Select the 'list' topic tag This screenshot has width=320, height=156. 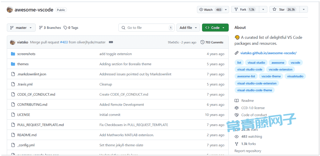pos(239,63)
